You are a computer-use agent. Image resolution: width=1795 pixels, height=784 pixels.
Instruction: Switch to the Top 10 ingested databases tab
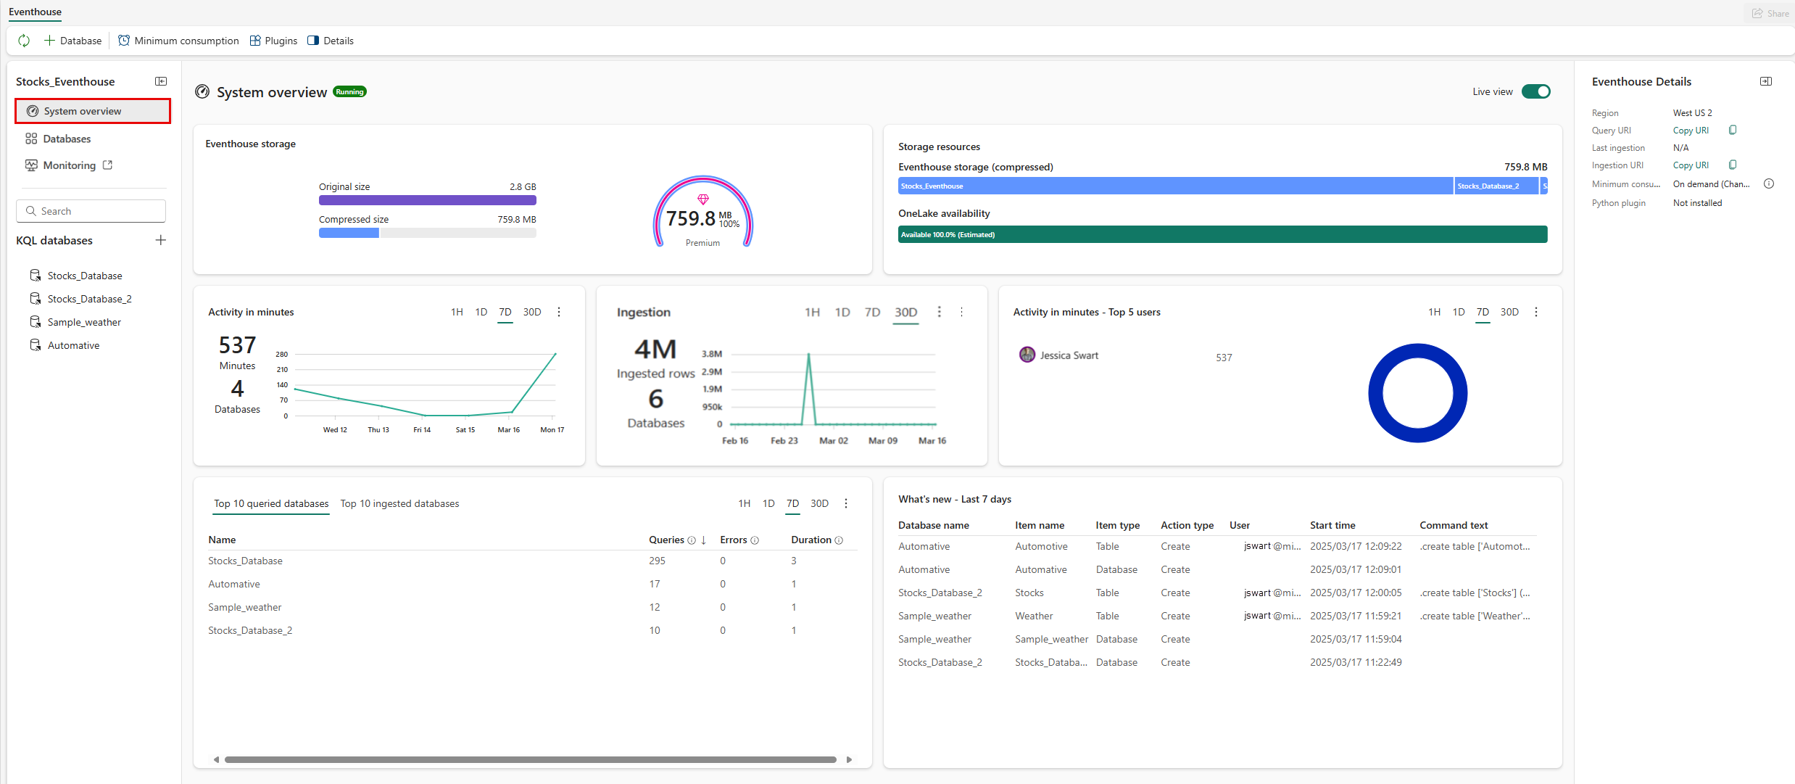click(x=399, y=503)
